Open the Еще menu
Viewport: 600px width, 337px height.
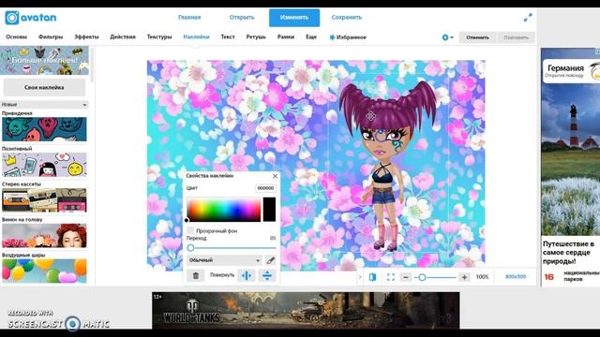click(311, 37)
